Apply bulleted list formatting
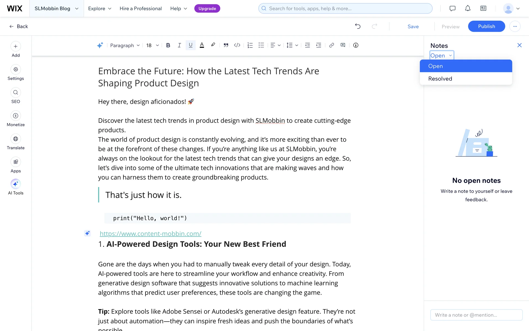Viewport: 529px width, 331px height. (x=261, y=45)
